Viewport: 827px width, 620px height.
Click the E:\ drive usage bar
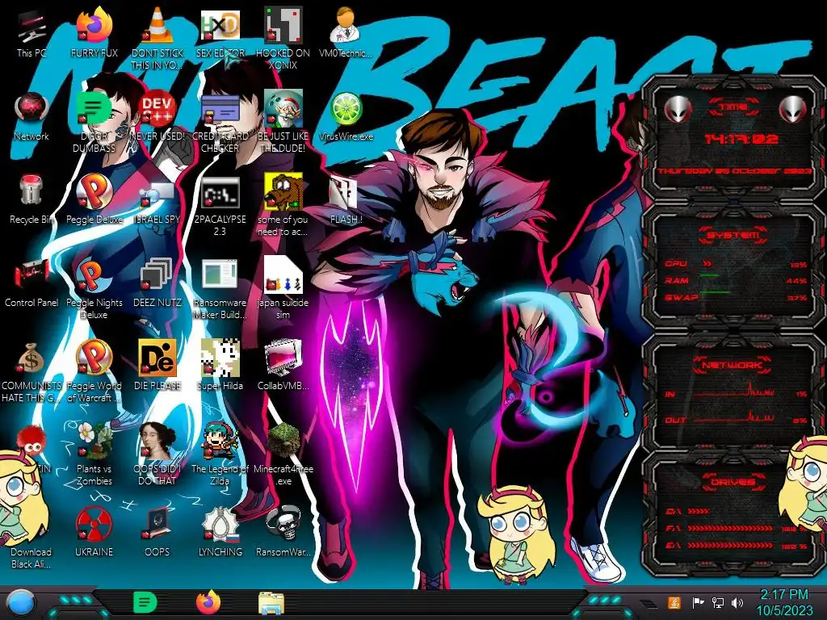pos(732,546)
